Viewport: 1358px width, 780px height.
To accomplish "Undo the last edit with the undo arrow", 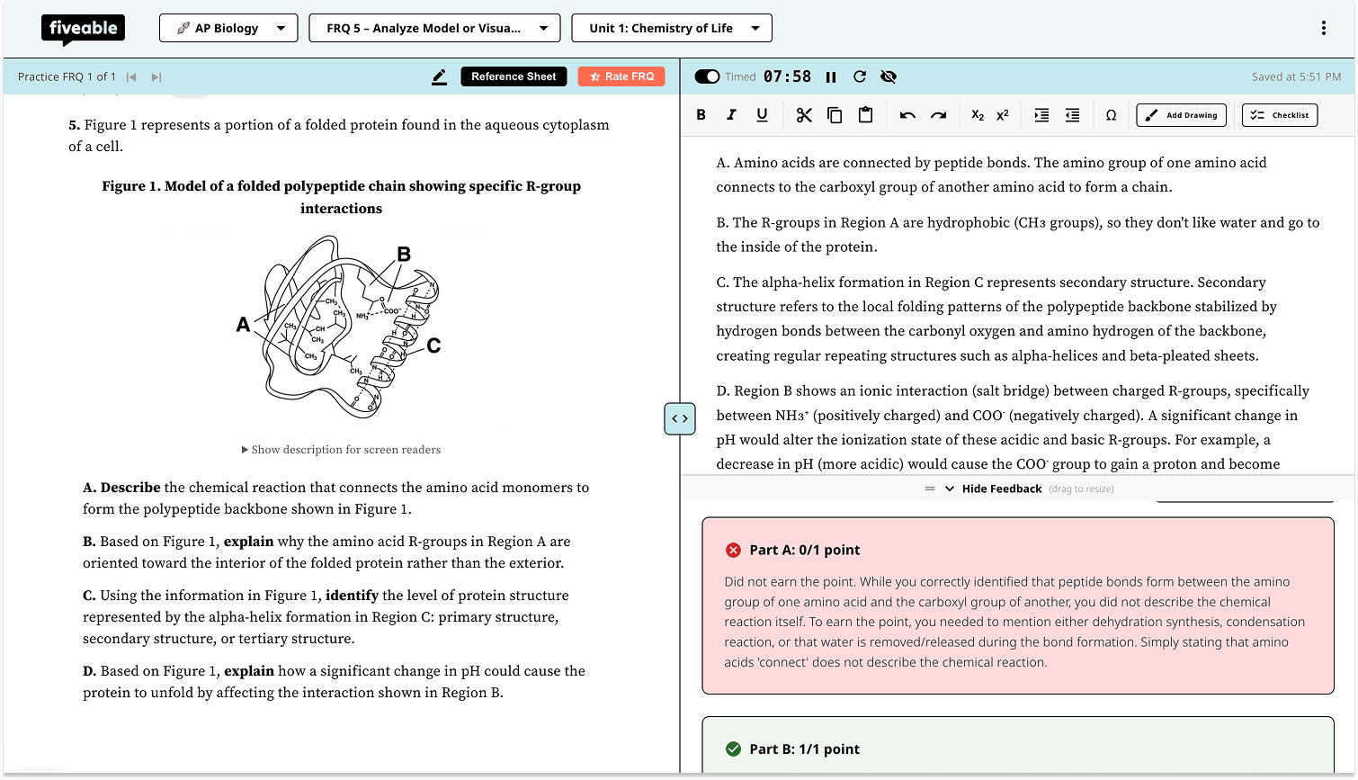I will (907, 115).
